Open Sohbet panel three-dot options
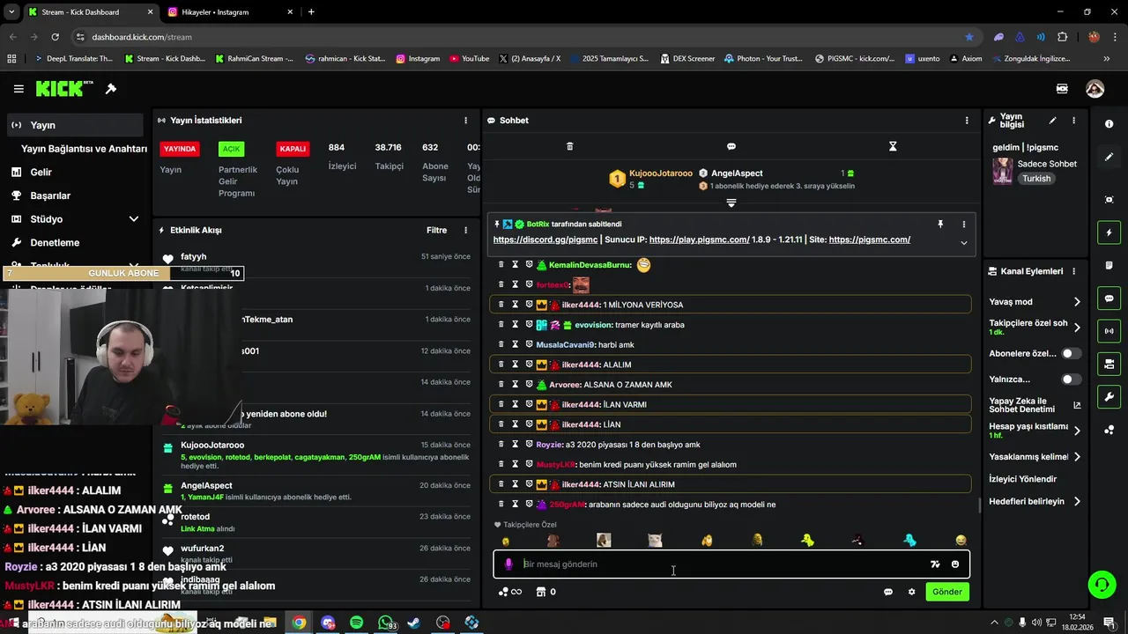The image size is (1128, 634). coord(967,121)
